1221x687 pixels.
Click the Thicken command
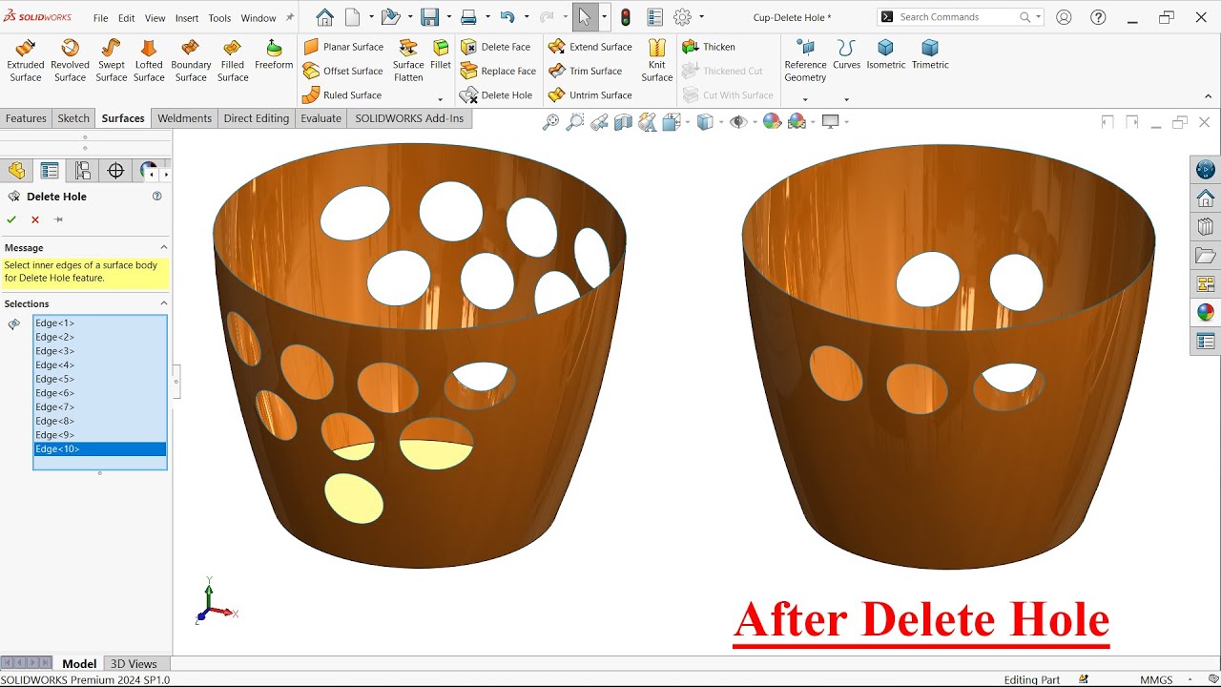pyautogui.click(x=709, y=47)
